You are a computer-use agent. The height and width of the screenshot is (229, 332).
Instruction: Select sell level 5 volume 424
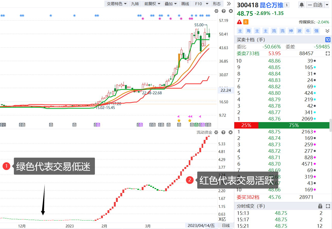pos(309,93)
